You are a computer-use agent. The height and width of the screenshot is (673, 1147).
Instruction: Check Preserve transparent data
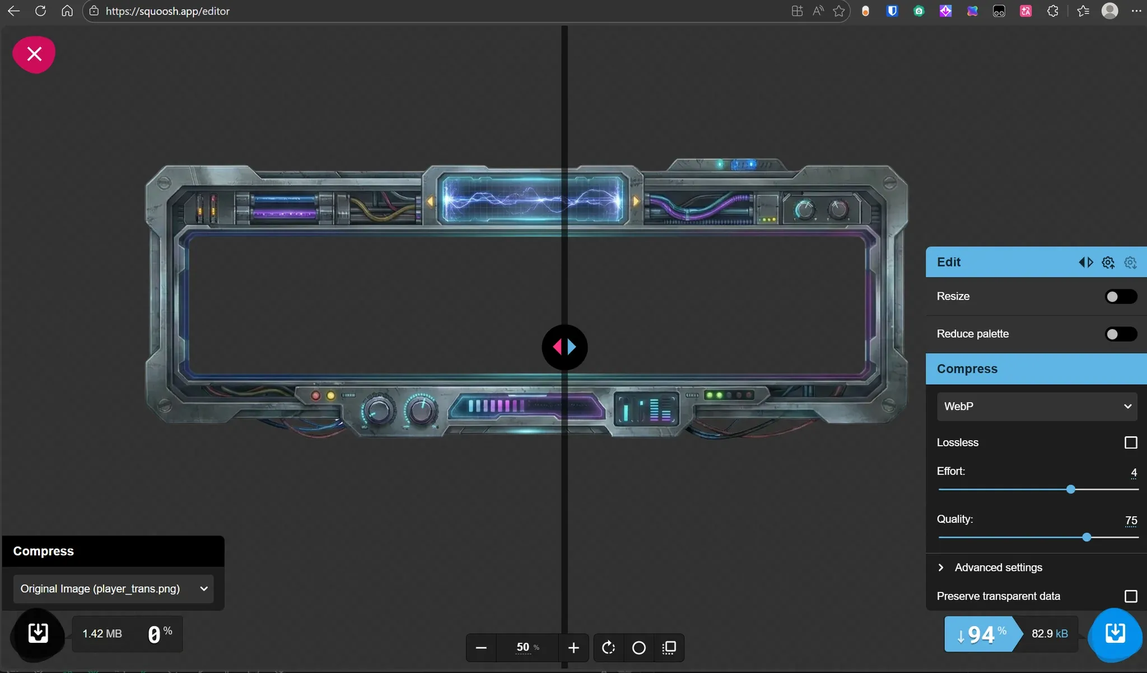coord(1131,596)
